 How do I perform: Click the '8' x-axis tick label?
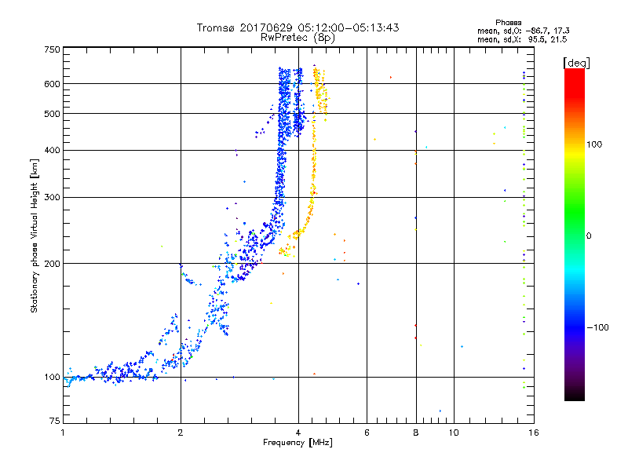pos(416,433)
